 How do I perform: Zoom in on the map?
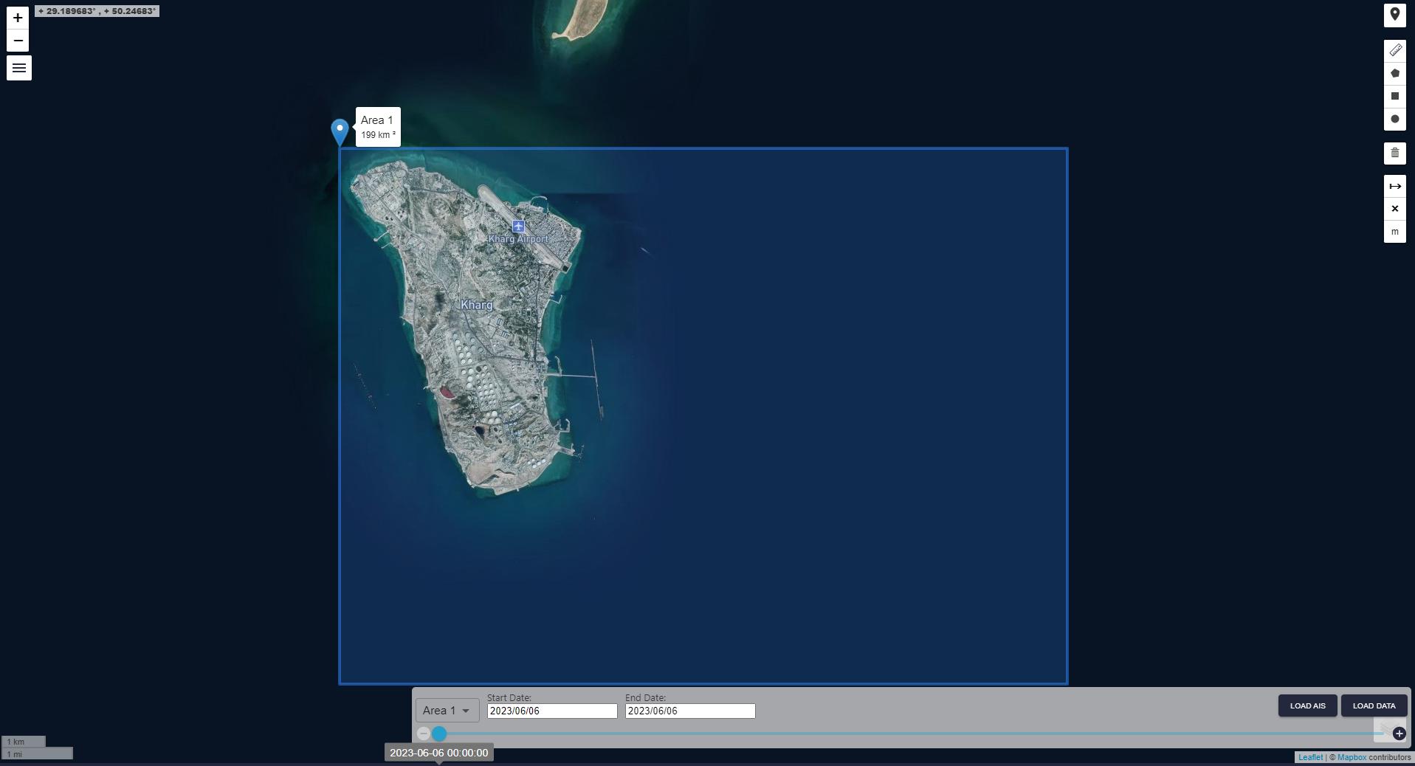tap(18, 18)
